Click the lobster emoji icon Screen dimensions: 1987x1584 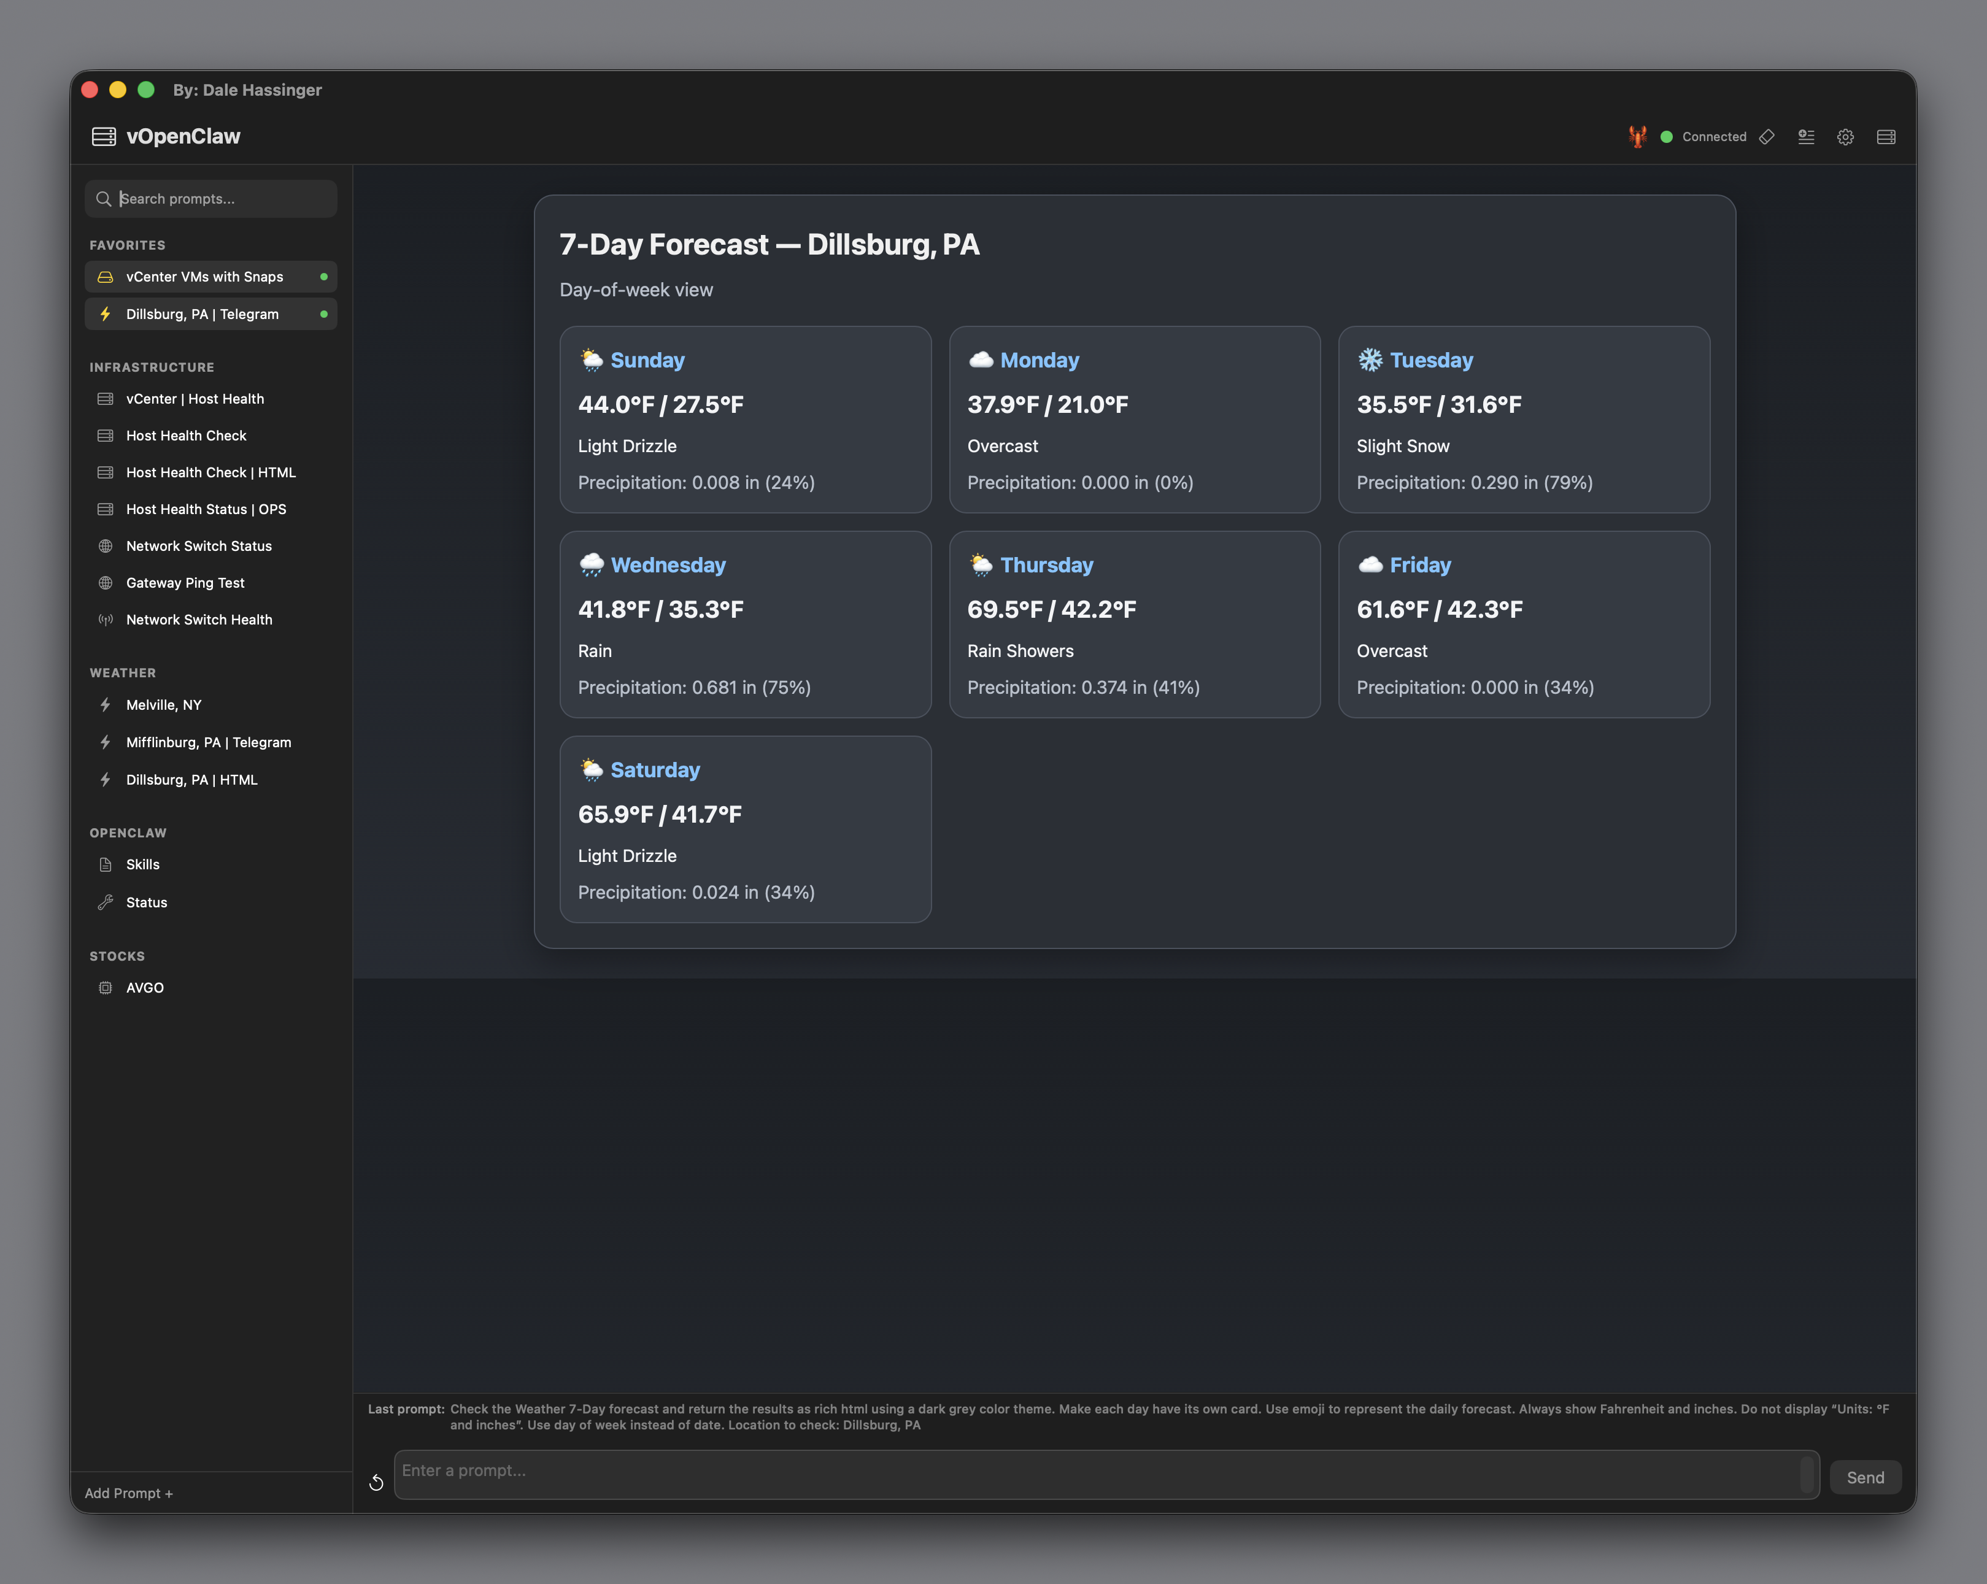tap(1637, 136)
